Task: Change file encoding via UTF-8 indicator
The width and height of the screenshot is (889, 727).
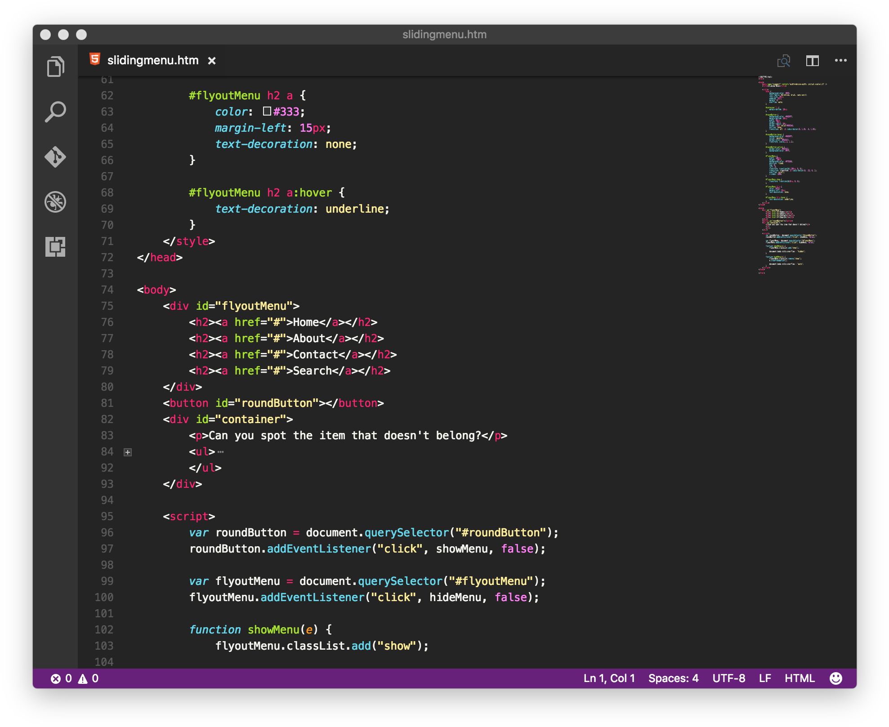Action: [728, 678]
